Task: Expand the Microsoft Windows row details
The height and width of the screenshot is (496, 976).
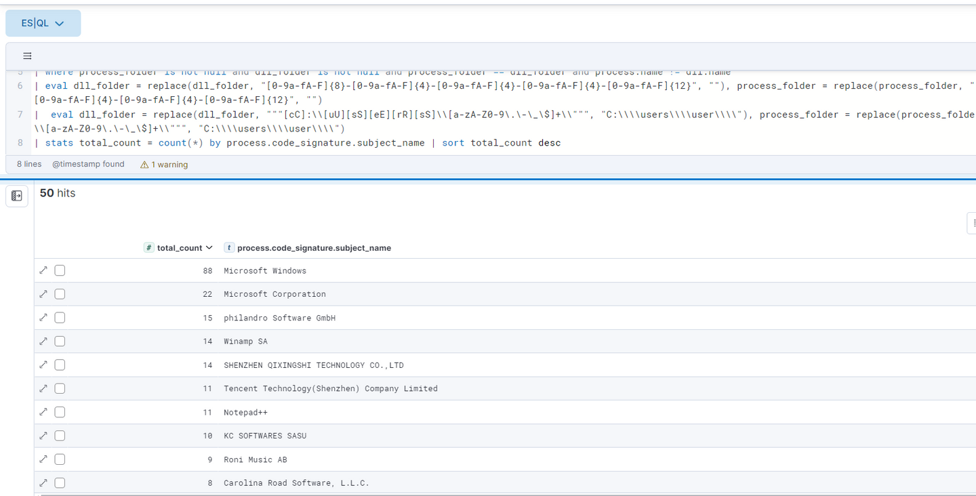Action: pos(43,270)
